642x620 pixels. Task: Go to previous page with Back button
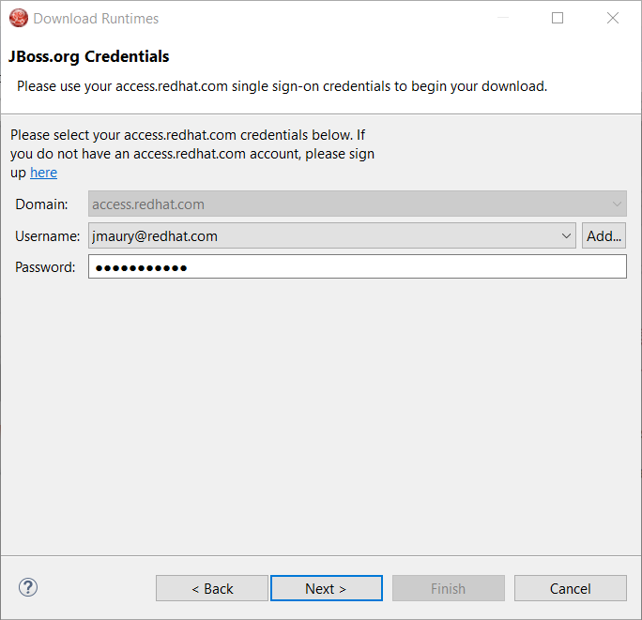212,588
